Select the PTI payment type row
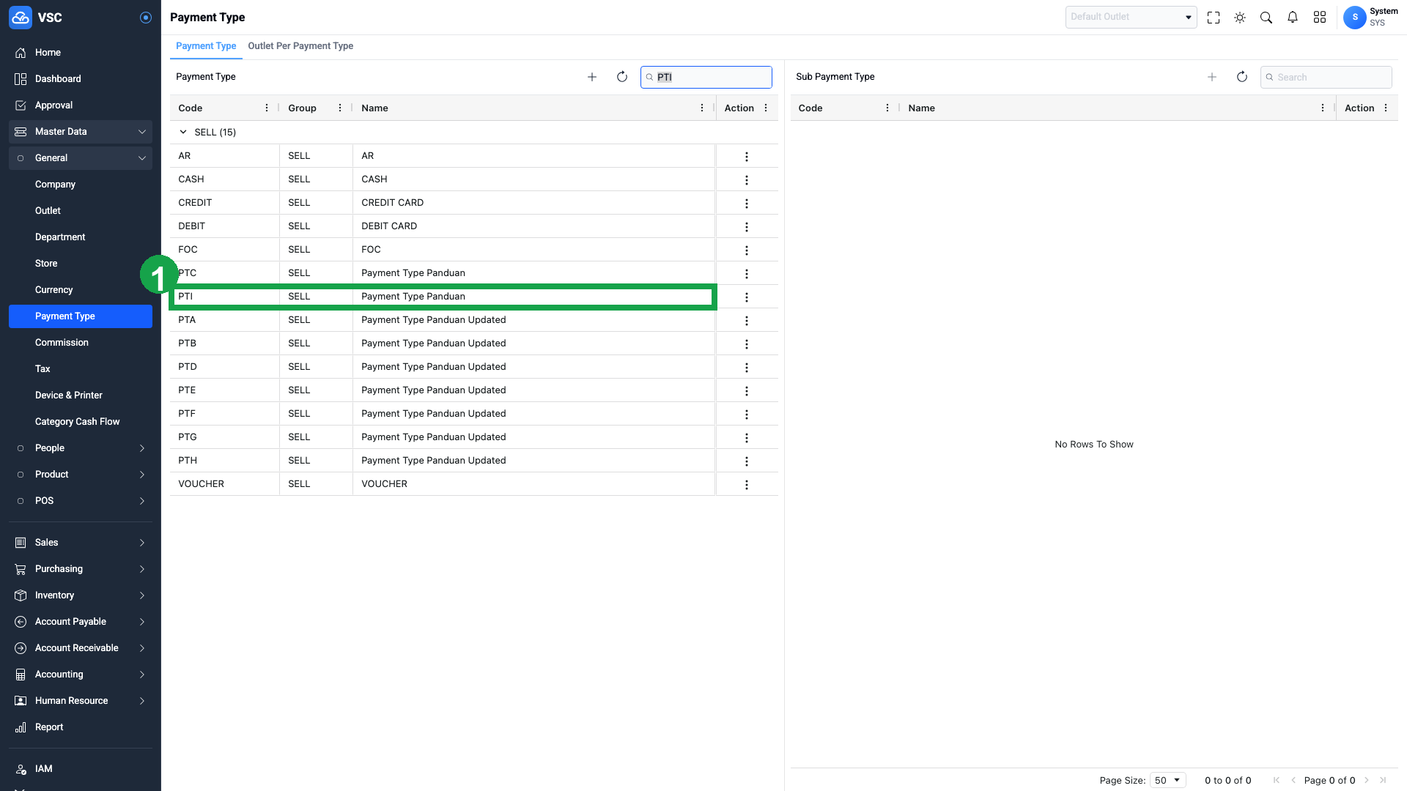Screen dimensions: 1407x791 tap(443, 297)
